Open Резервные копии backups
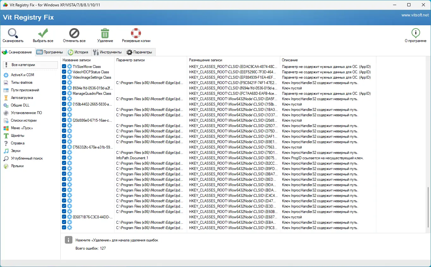This screenshot has width=431, height=267. point(136,35)
